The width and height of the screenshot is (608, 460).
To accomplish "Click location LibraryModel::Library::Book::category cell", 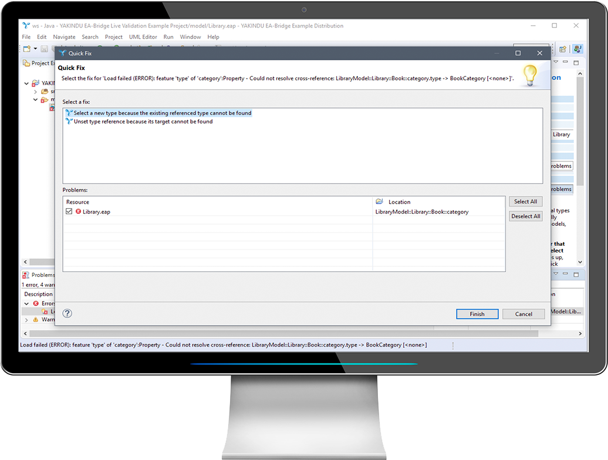I will [422, 212].
